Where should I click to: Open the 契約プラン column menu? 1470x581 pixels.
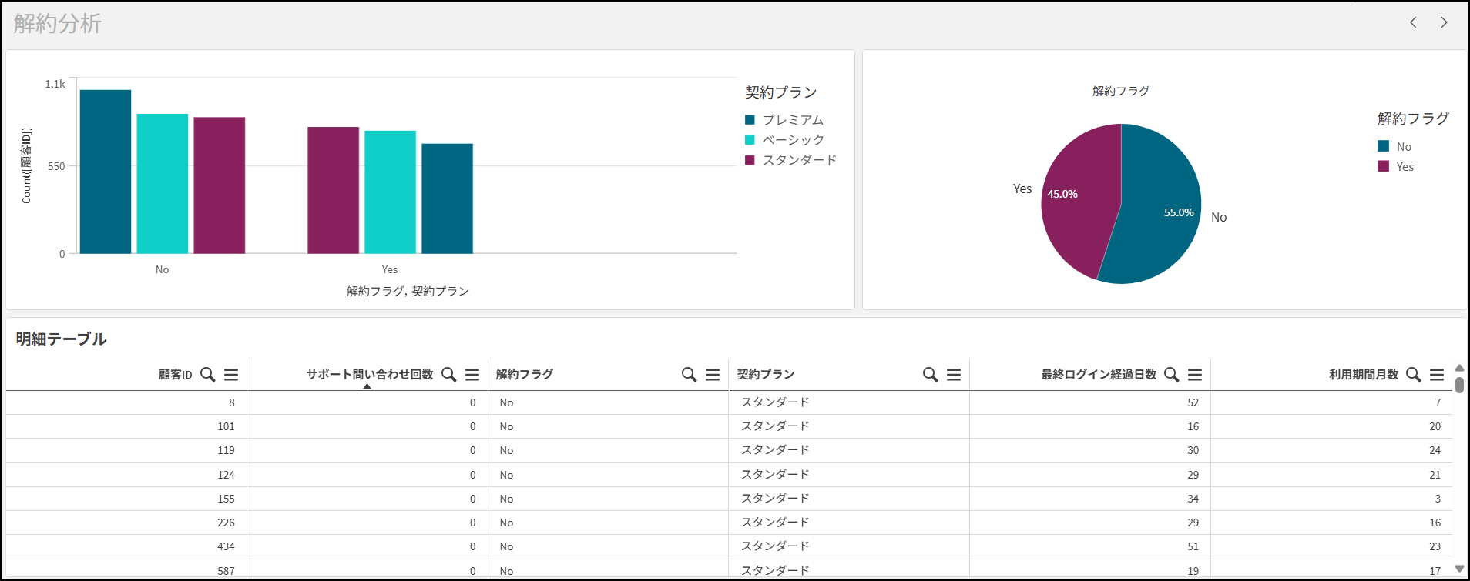[954, 375]
